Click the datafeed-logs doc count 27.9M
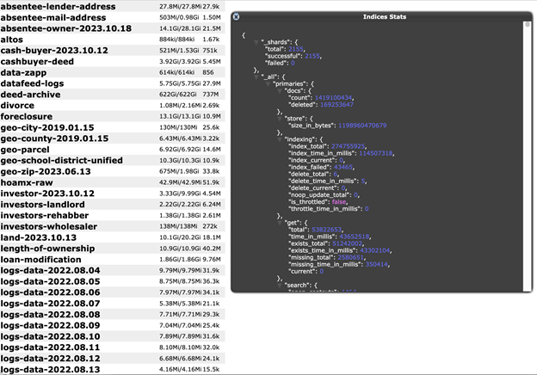Viewport: 537px width, 375px height. [212, 83]
